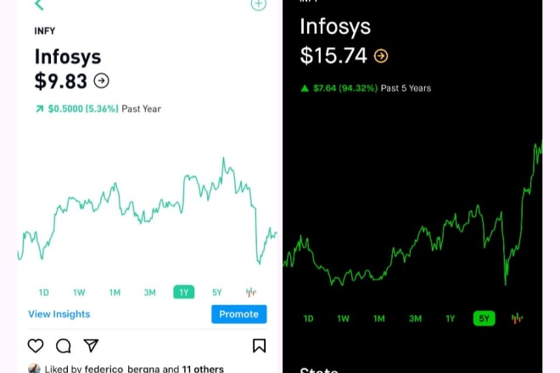Choose the 3M range on the light chart

tap(149, 292)
